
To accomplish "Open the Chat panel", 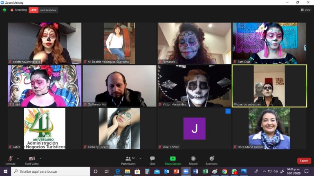I will tap(152, 160).
